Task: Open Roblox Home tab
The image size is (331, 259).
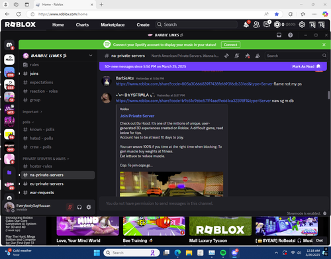Action: tap(58, 25)
